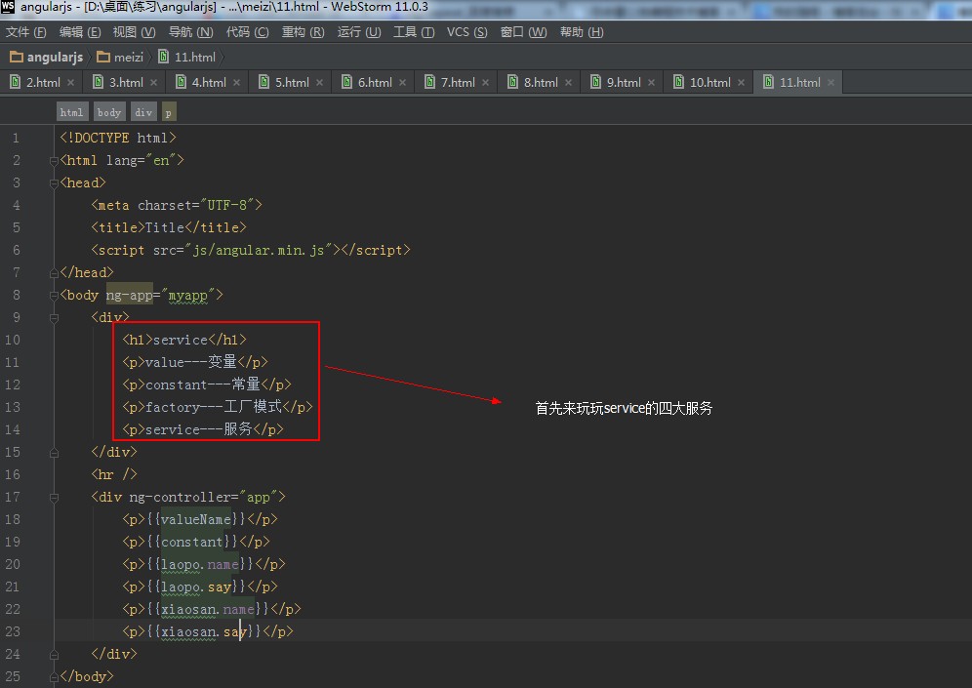This screenshot has height=688, width=972.
Task: Open the 文件 (F) menu
Action: click(26, 32)
